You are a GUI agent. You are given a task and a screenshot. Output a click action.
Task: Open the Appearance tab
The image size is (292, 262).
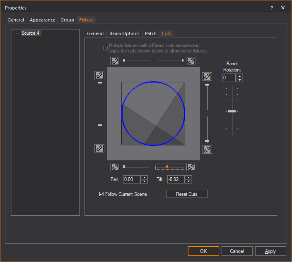[x=42, y=20]
